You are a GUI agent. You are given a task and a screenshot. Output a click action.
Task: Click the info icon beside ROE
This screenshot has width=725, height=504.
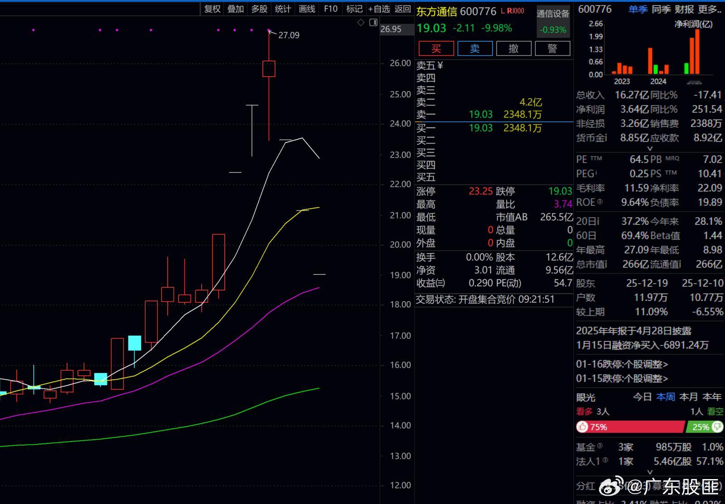pyautogui.click(x=600, y=202)
